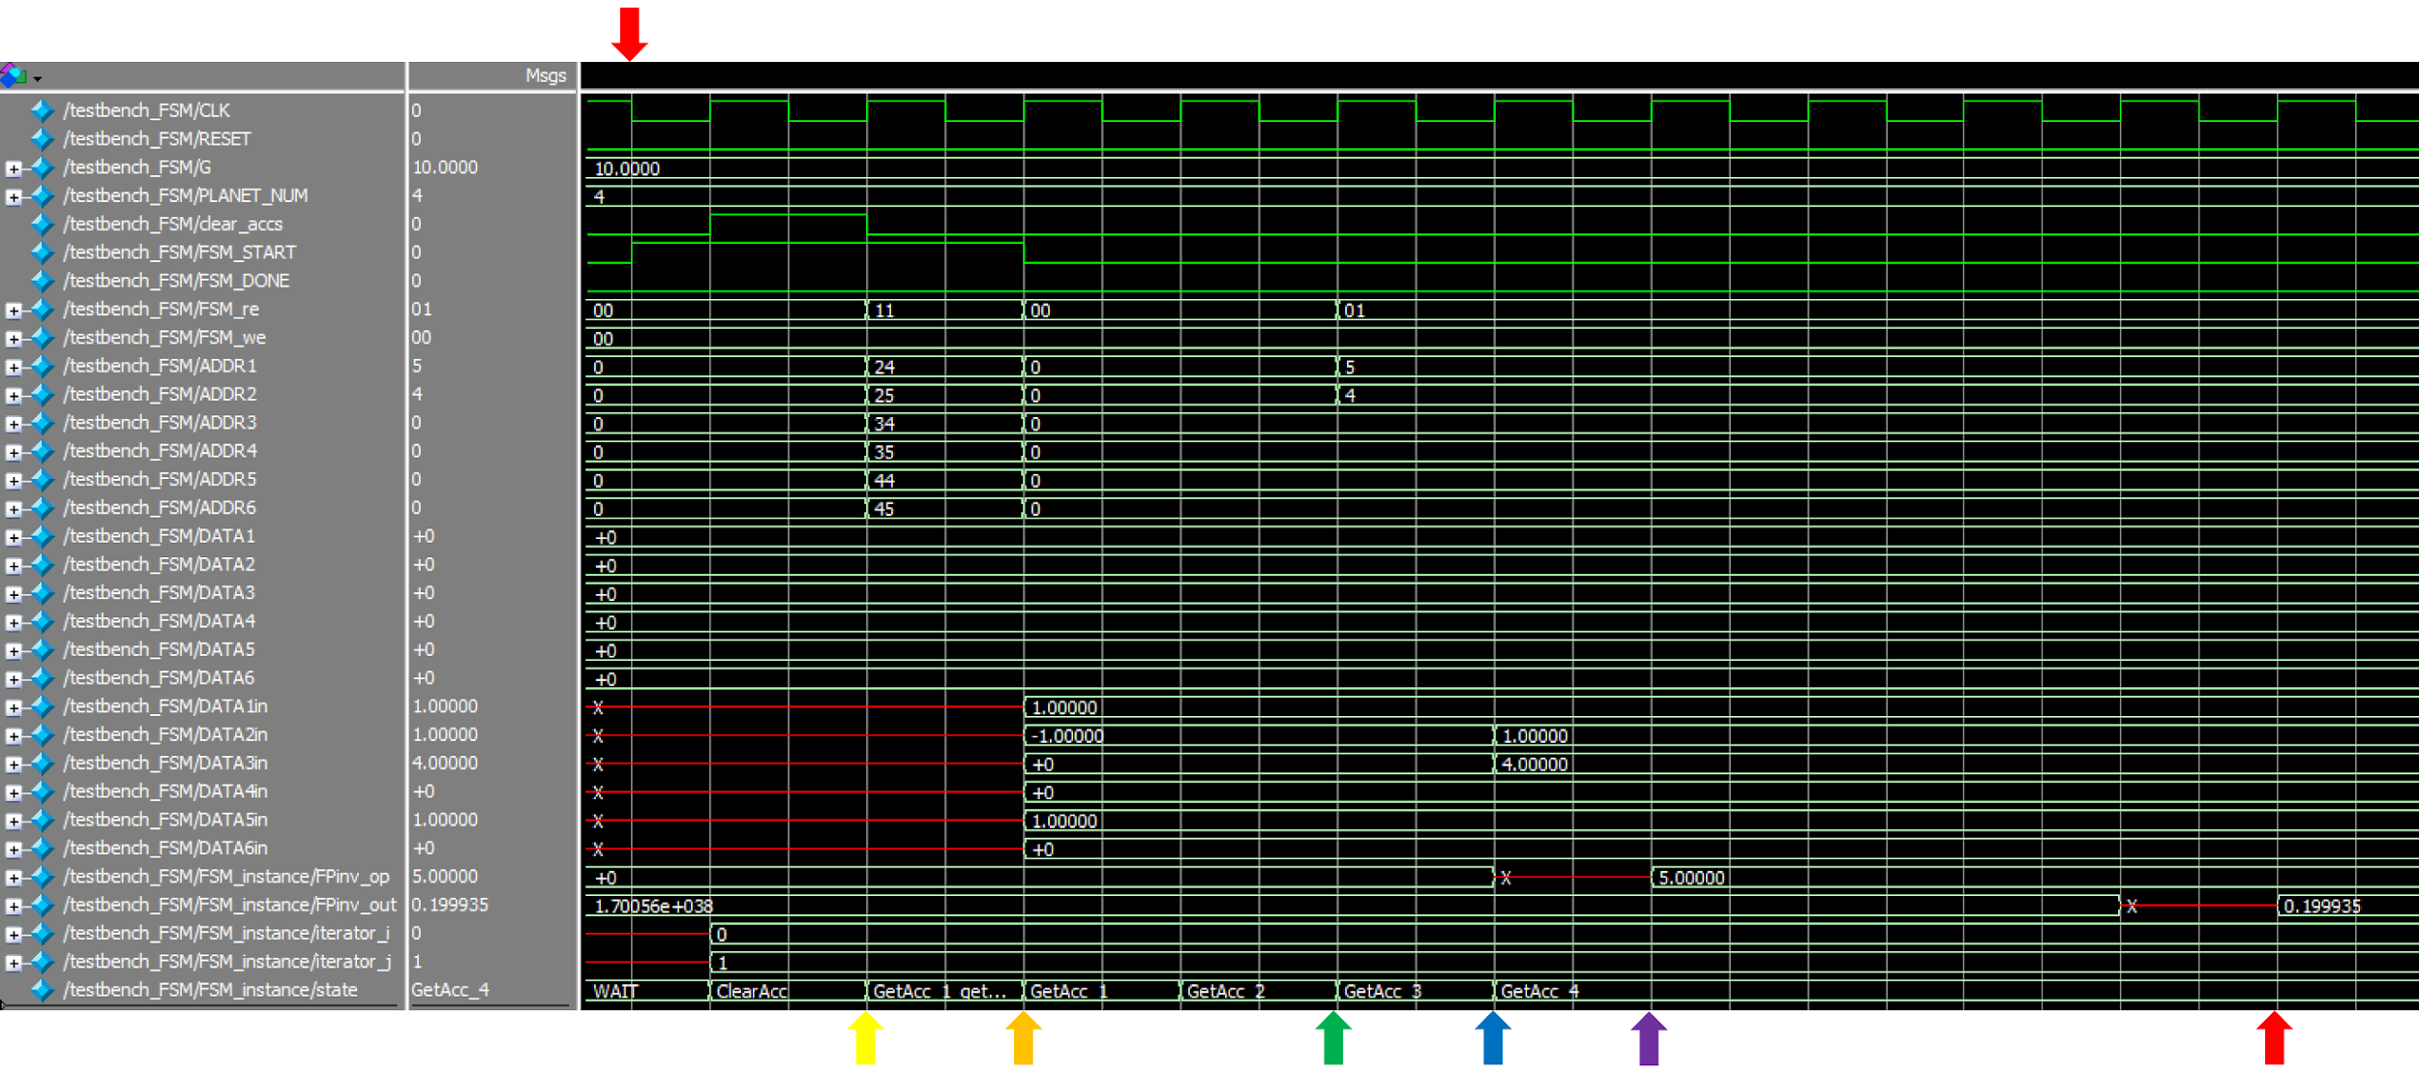Expand the FPinv_out signal bus

(x=14, y=907)
